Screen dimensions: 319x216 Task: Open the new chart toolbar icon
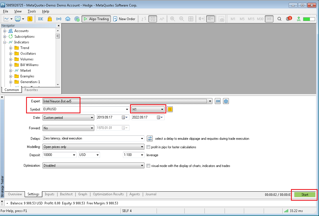(x=6, y=19)
